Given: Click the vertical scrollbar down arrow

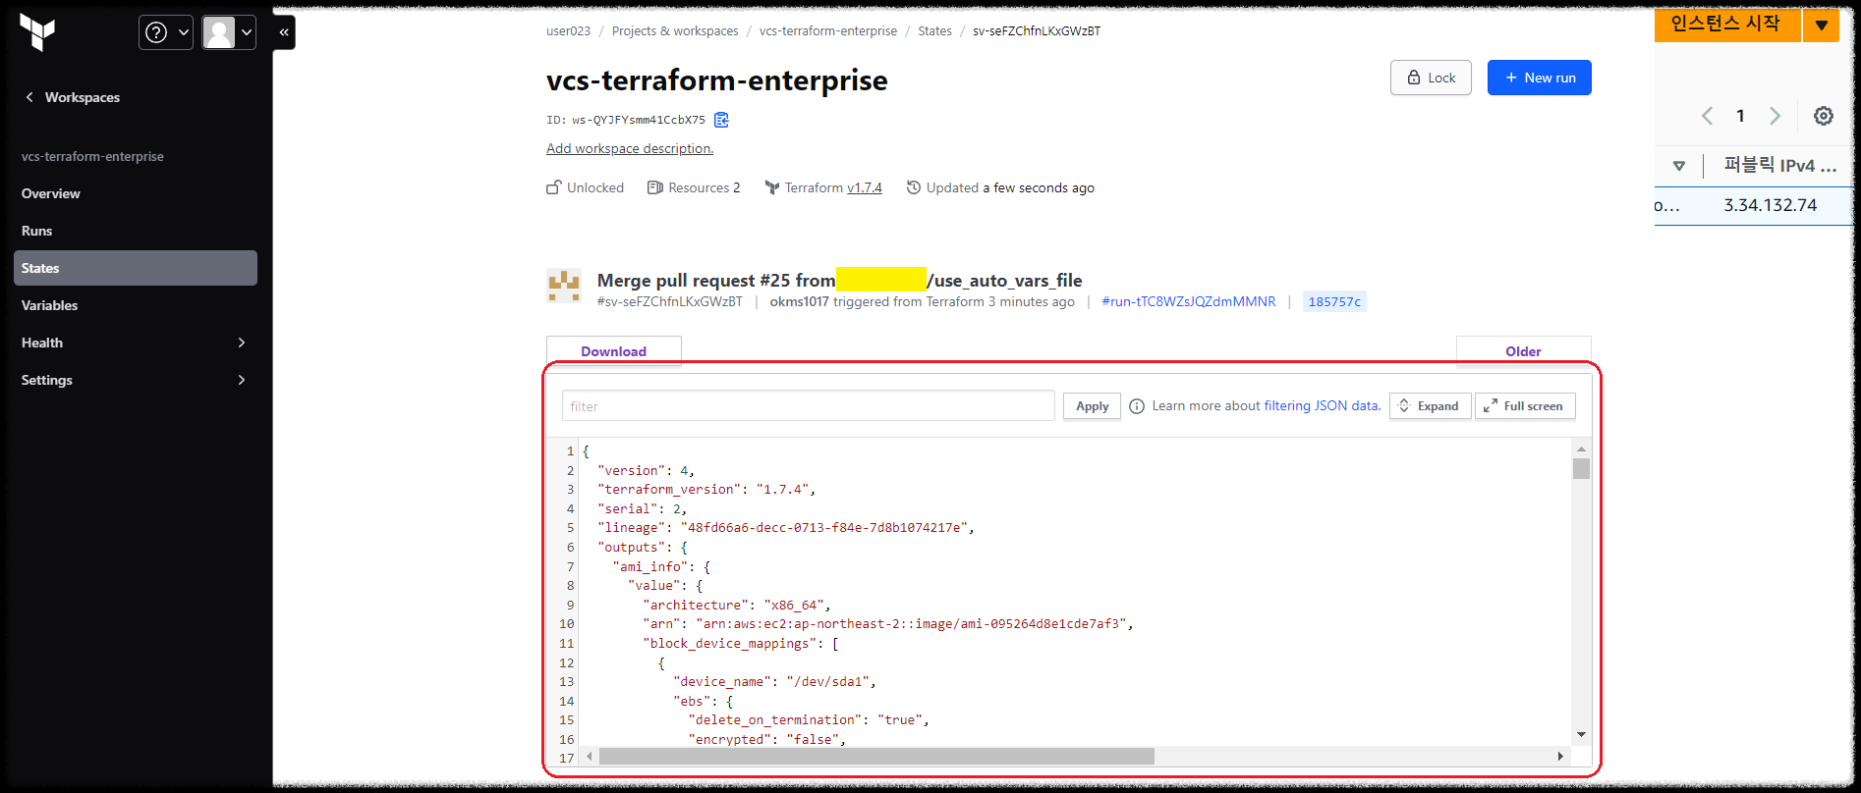Looking at the screenshot, I should click(1581, 734).
